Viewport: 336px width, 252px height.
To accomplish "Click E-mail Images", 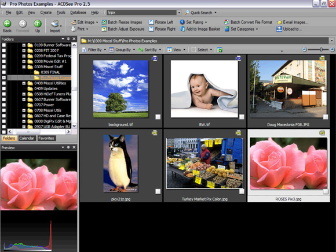I will [x=293, y=22].
